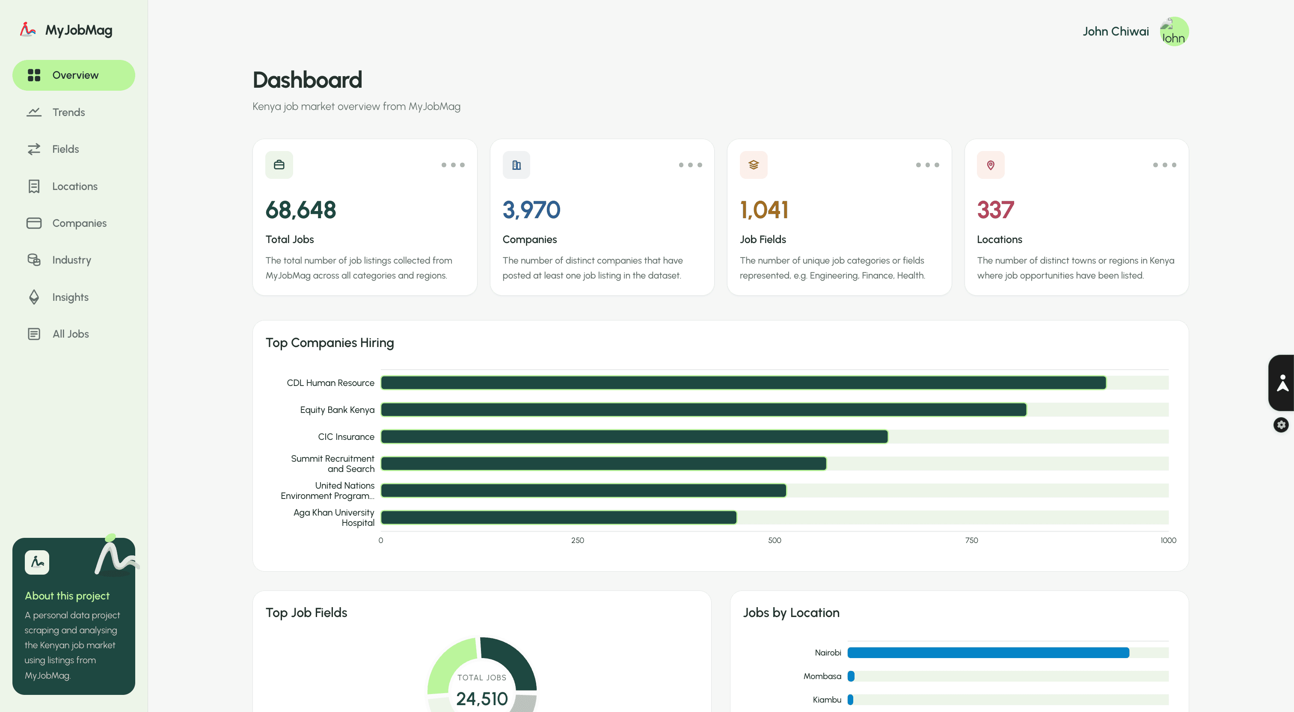This screenshot has width=1294, height=712.
Task: Click the Dashboard page title
Action: pos(307,80)
